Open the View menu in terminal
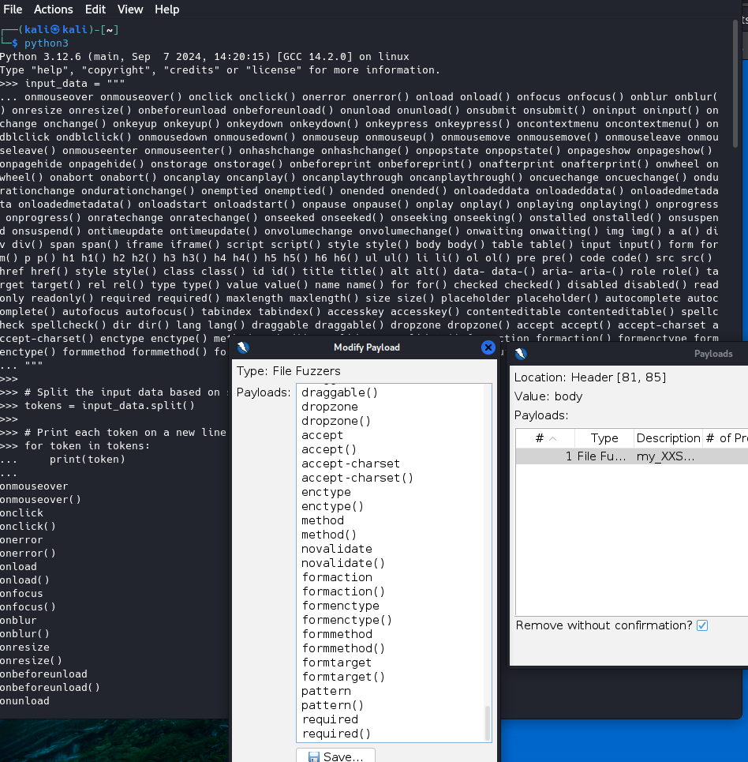The height and width of the screenshot is (762, 748). (x=130, y=9)
